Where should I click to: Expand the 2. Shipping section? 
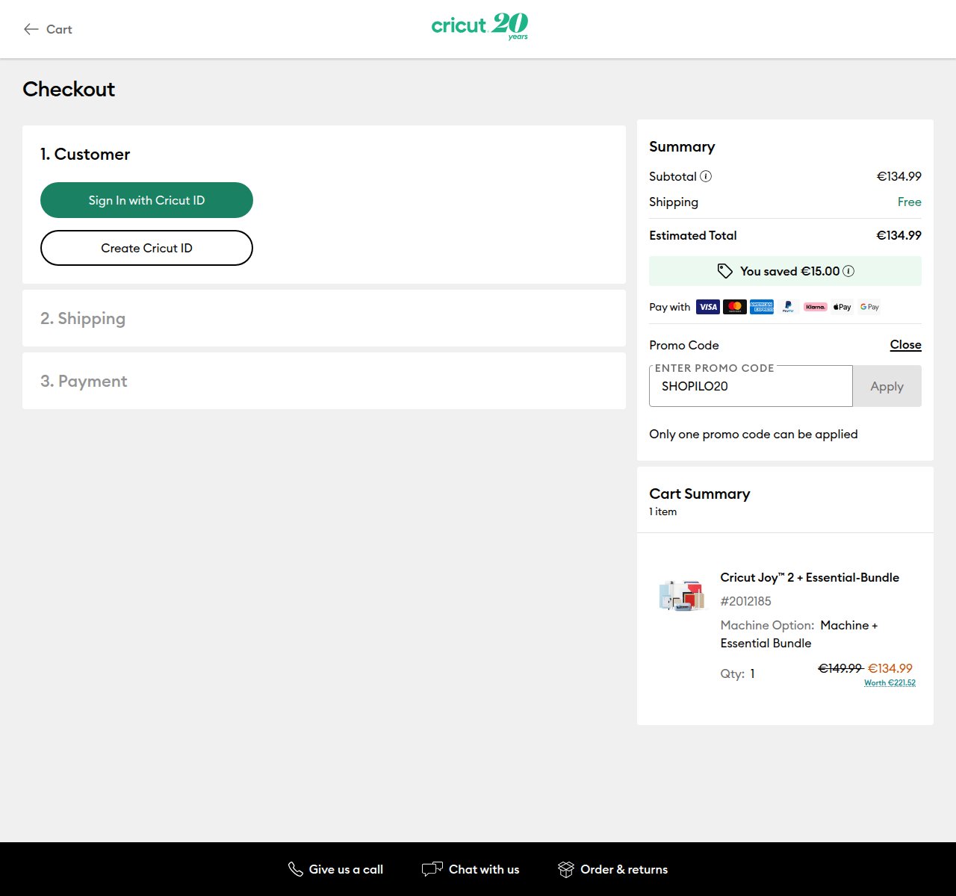[324, 318]
